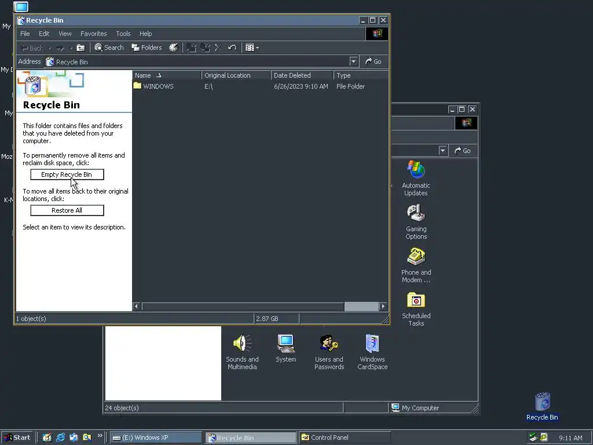Open Sounds and Multimedia icon
The height and width of the screenshot is (445, 593).
(242, 352)
